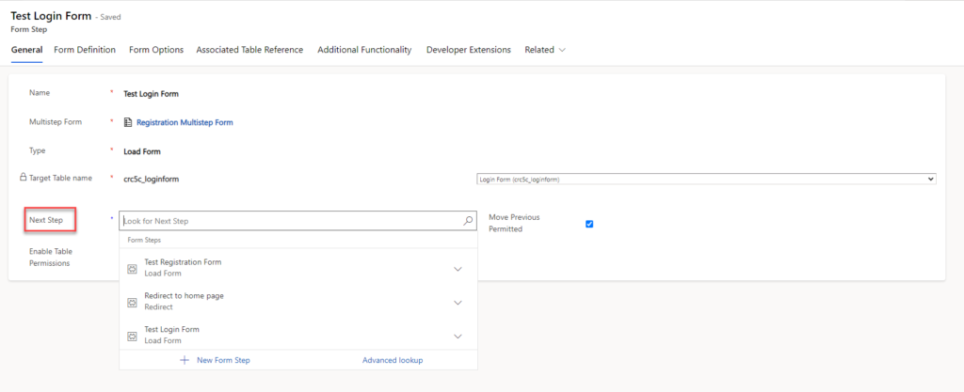The width and height of the screenshot is (964, 392).
Task: Expand the Test Registration Form result chevron
Action: click(x=458, y=269)
